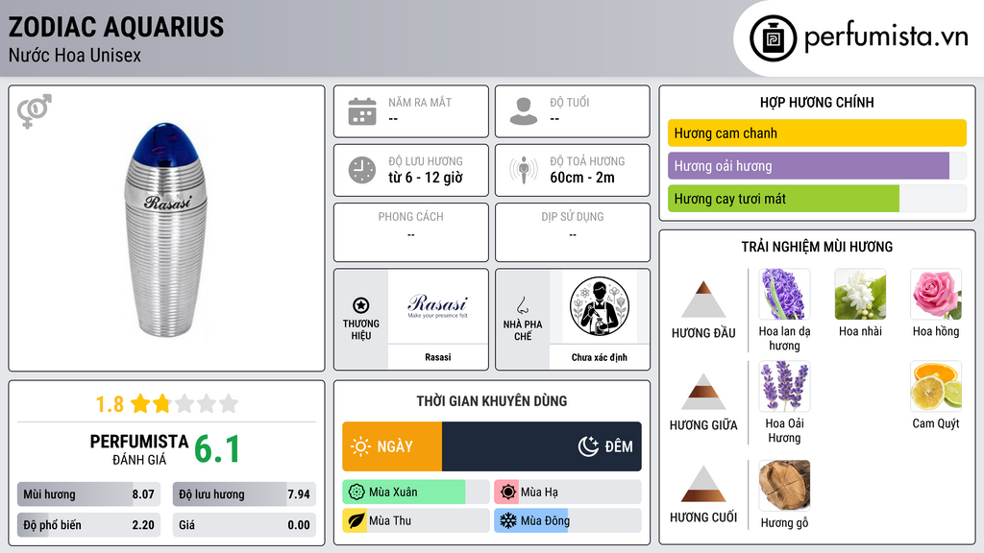Click the Mùa Đông season bar
The image size is (984, 553).
[568, 520]
